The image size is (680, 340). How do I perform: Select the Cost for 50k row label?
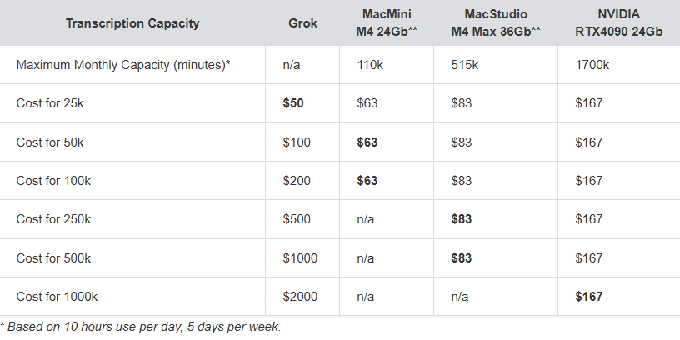[x=50, y=142]
